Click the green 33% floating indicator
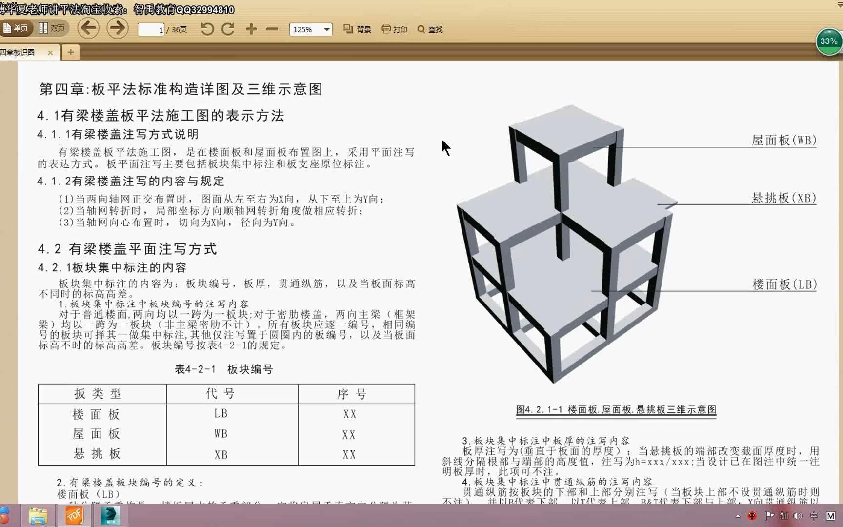The height and width of the screenshot is (527, 843). point(829,41)
